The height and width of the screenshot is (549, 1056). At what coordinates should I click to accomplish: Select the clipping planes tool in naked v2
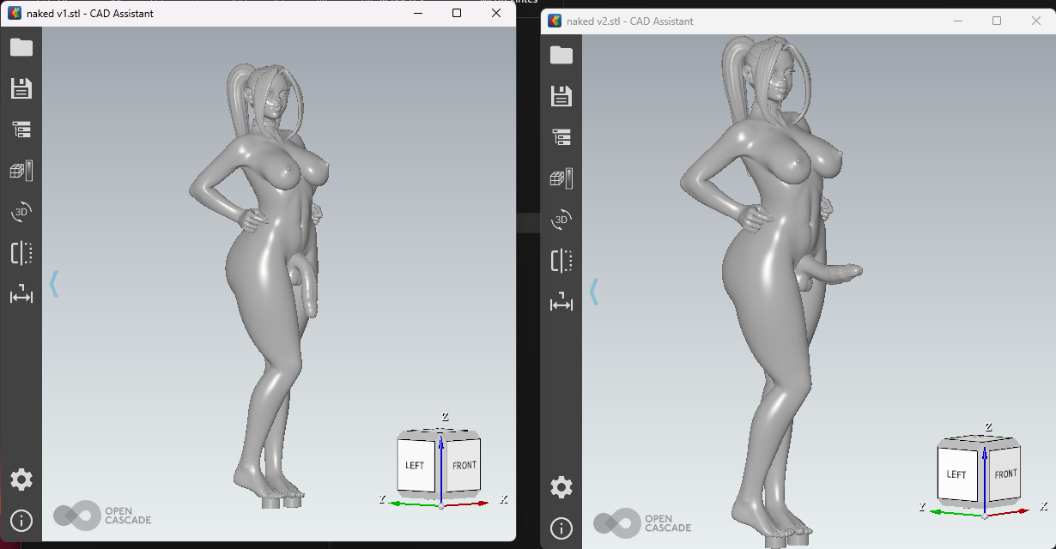click(x=561, y=261)
